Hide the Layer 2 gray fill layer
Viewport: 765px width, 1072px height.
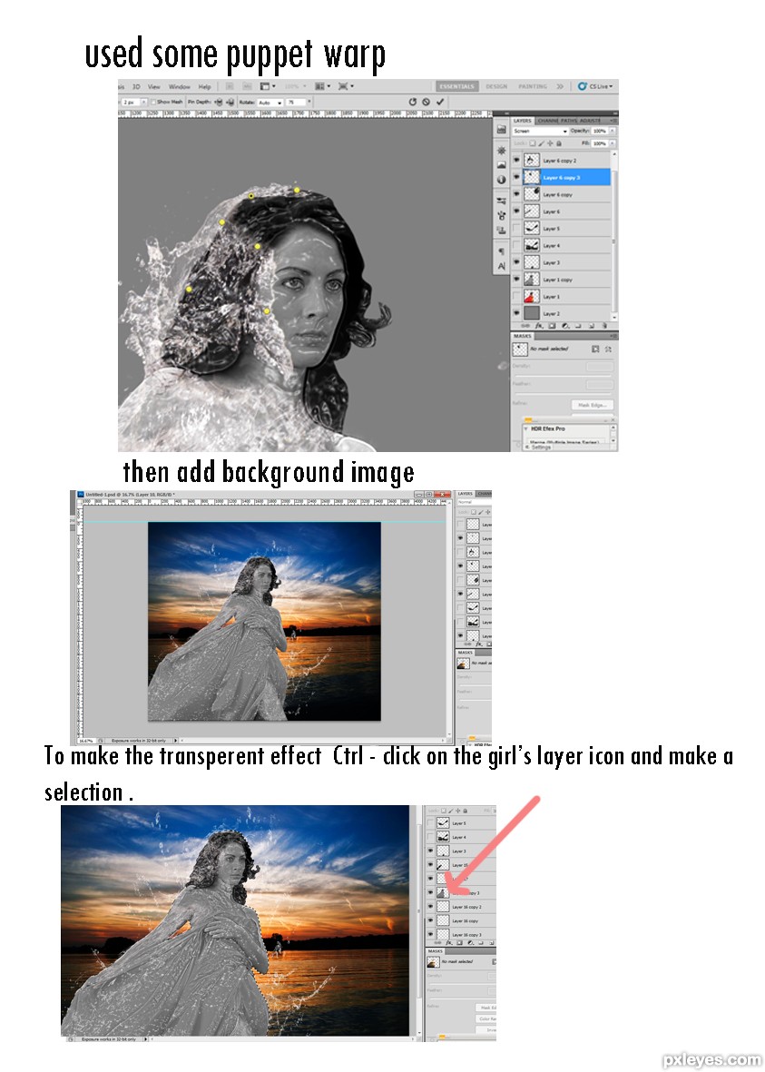pyautogui.click(x=517, y=314)
